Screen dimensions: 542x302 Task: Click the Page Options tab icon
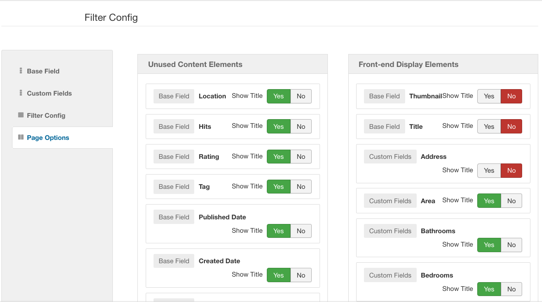click(21, 137)
